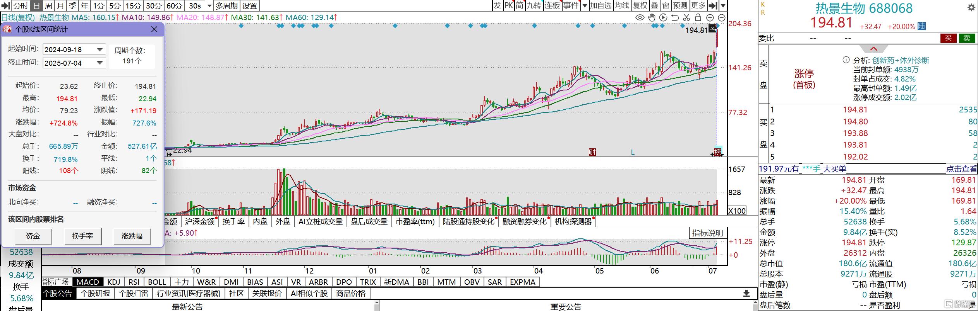The image size is (978, 311).
Task: Select the KDJ indicator tab
Action: tap(114, 282)
